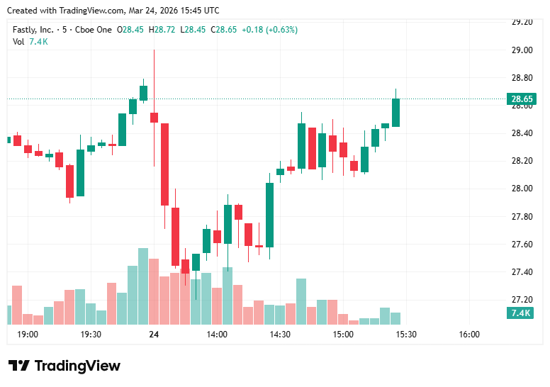Image resolution: width=550 pixels, height=387 pixels.
Task: Open the TradingView wordmark link
Action: coord(77,366)
